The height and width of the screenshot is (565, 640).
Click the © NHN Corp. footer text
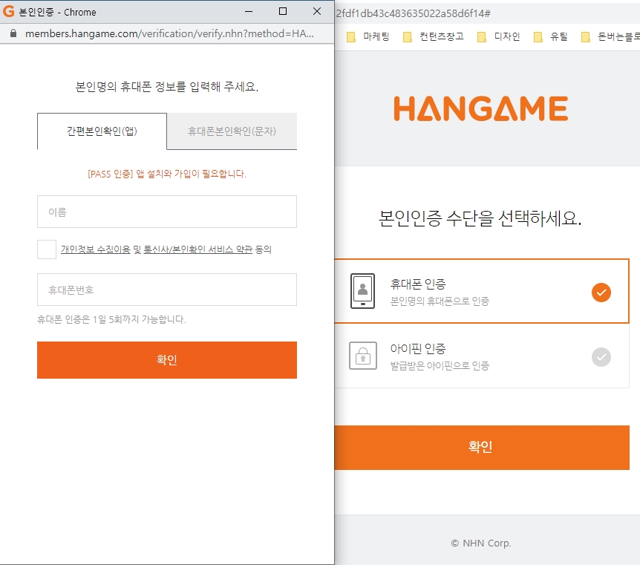pos(481,543)
